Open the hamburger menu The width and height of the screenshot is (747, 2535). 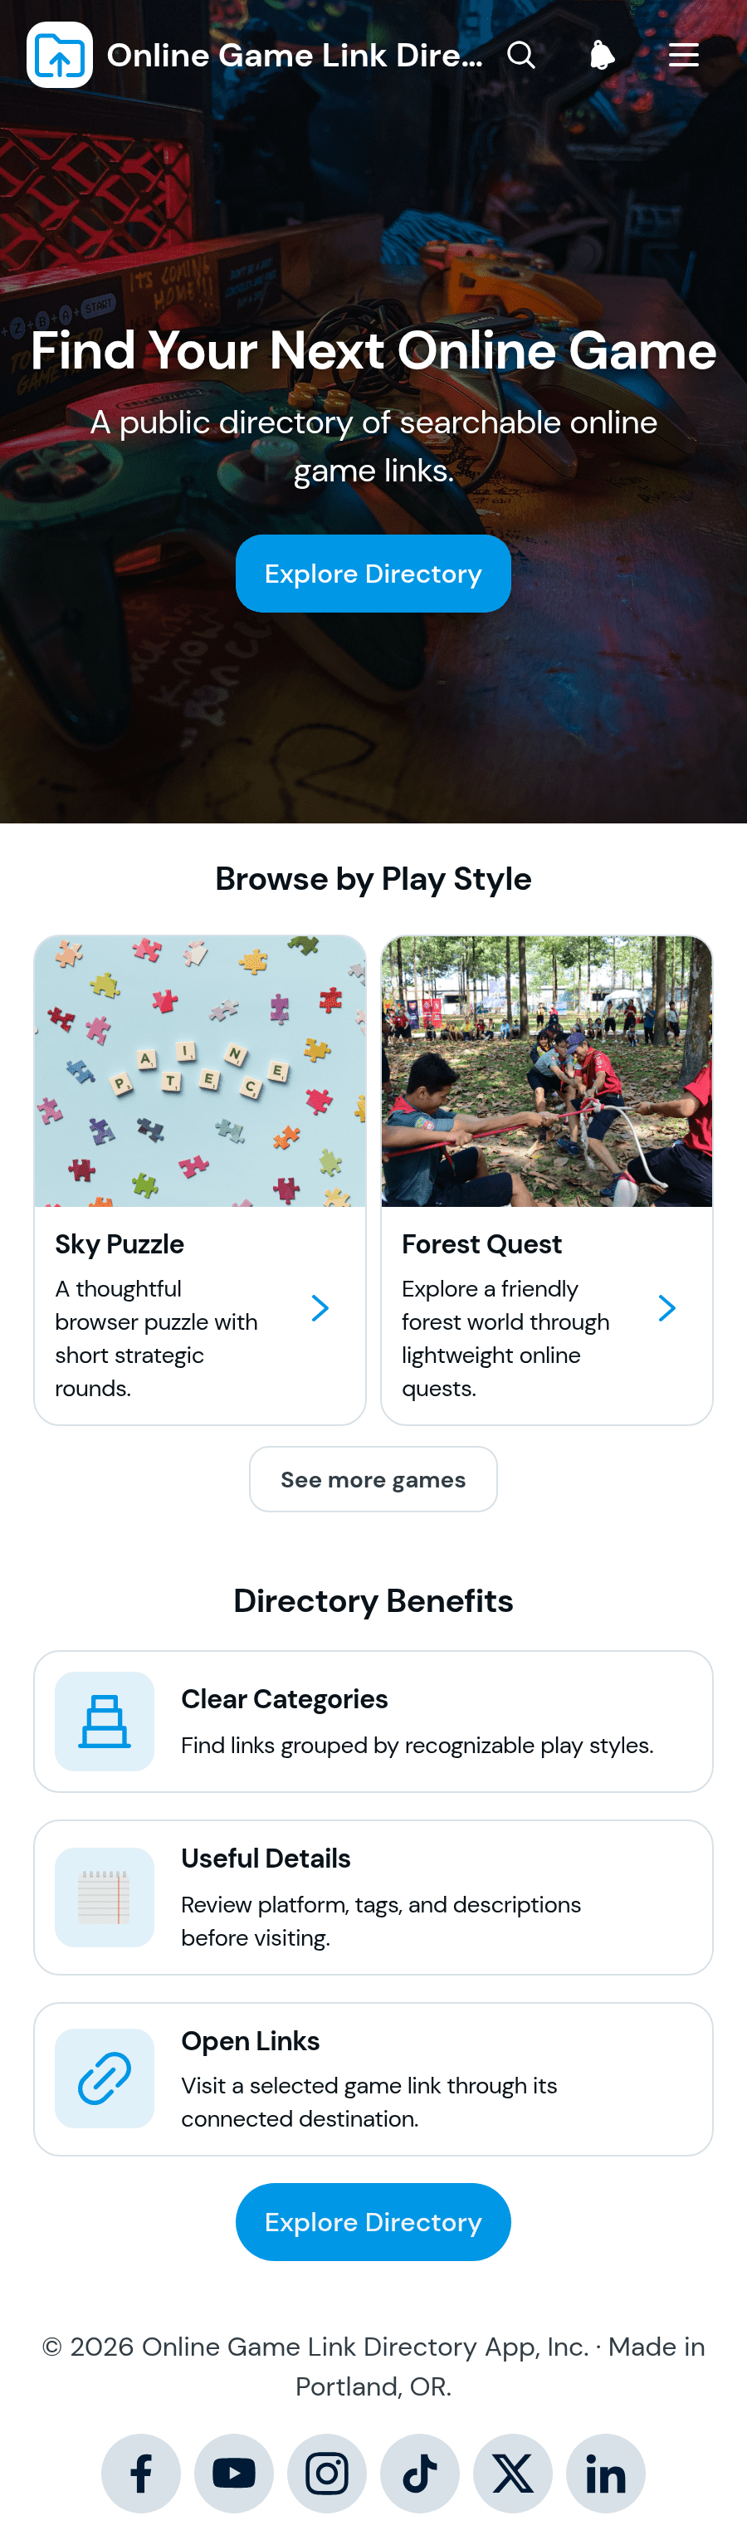coord(683,55)
